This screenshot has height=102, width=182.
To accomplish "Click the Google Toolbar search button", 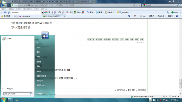I will coord(47,12).
